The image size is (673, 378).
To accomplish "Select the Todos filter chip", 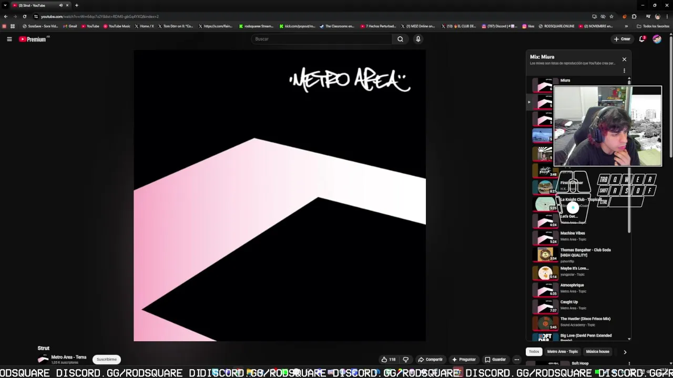I will (534, 352).
